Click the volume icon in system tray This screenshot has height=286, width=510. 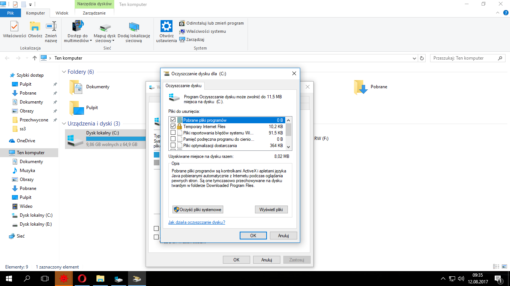(x=460, y=279)
